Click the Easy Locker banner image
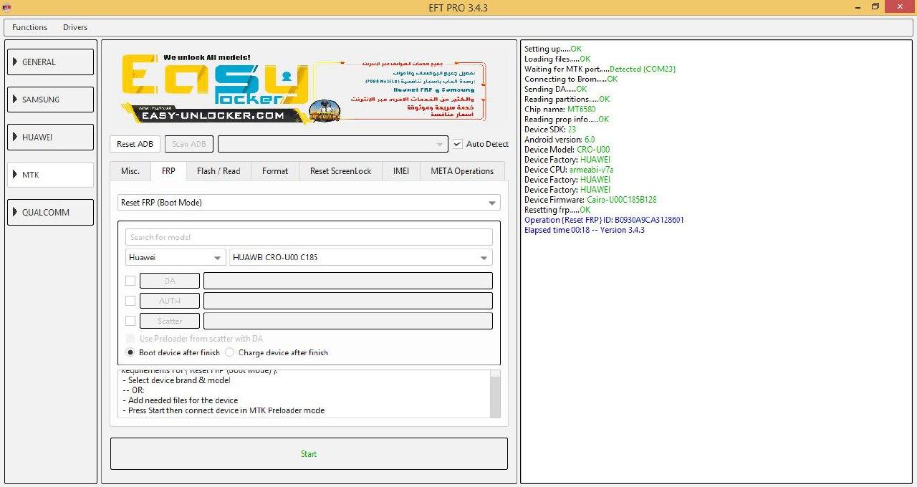Screen dimensions: 917x487 tap(304, 88)
